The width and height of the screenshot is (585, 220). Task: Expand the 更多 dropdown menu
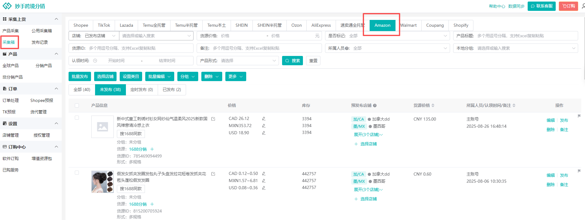(x=235, y=76)
